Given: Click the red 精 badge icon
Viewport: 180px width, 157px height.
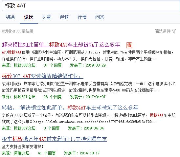Looking at the screenshot, I should 129,45.
